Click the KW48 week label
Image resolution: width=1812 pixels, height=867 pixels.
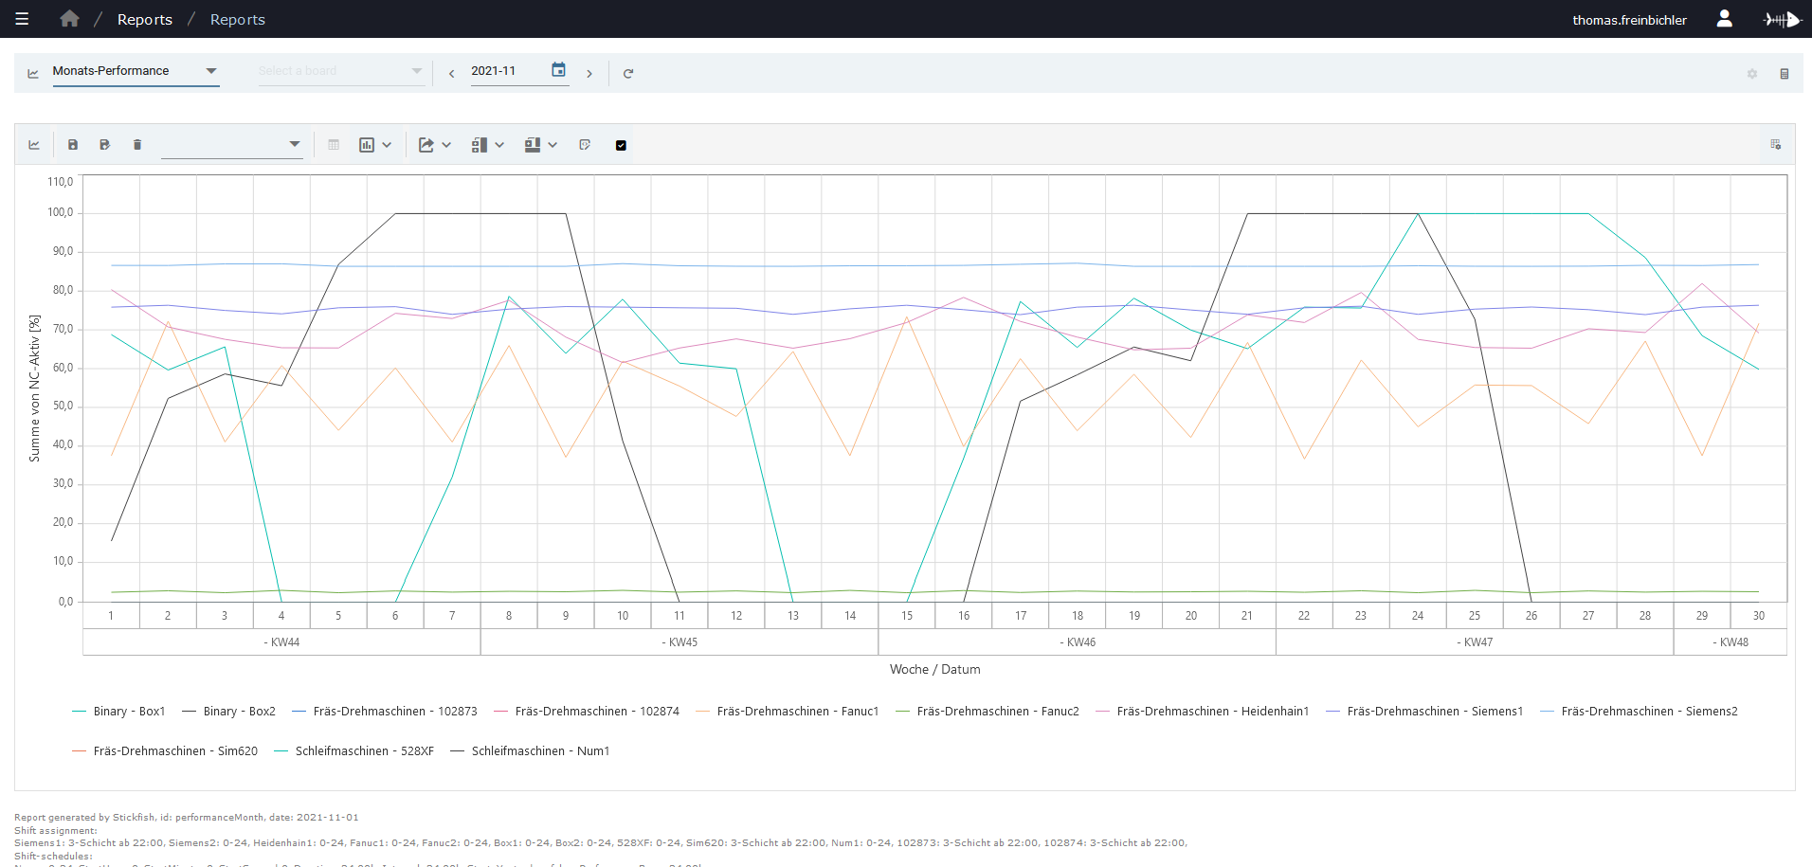point(1730,642)
